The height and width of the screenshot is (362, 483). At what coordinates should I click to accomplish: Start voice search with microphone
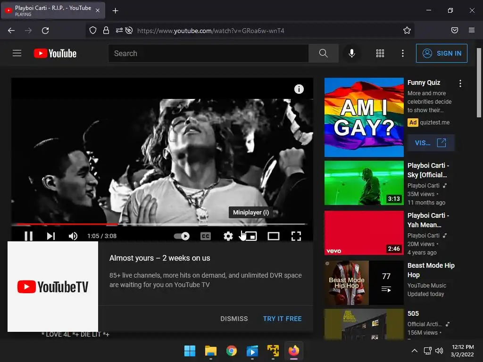click(x=351, y=53)
